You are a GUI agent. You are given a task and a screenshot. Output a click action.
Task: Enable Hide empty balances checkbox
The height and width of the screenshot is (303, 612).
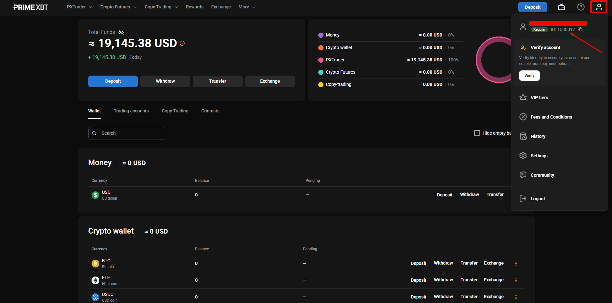[477, 133]
